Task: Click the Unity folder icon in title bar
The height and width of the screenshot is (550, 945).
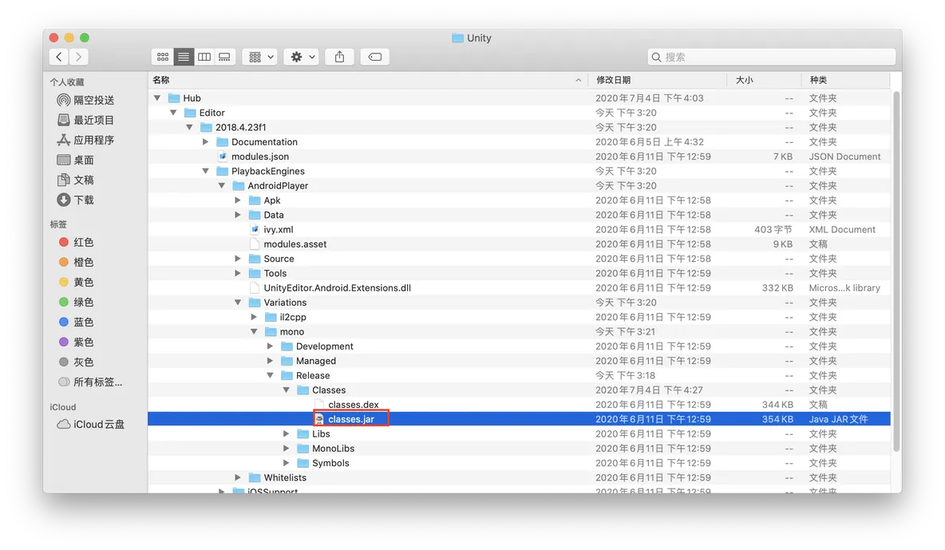Action: tap(457, 38)
